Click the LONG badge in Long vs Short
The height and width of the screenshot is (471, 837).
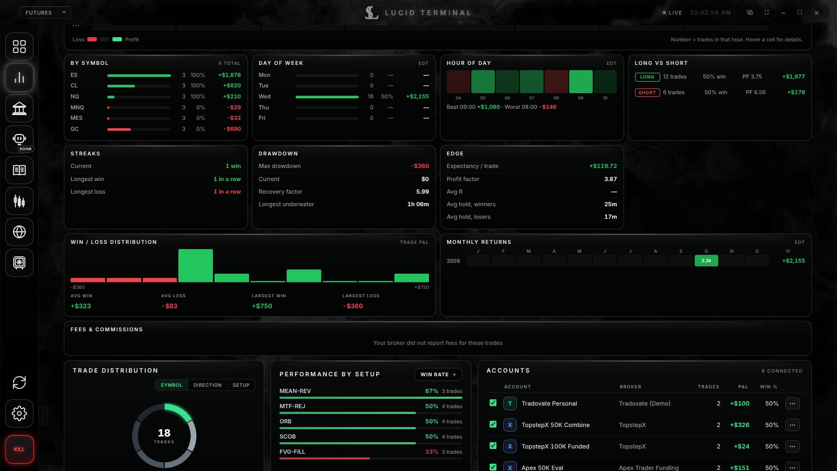(647, 77)
